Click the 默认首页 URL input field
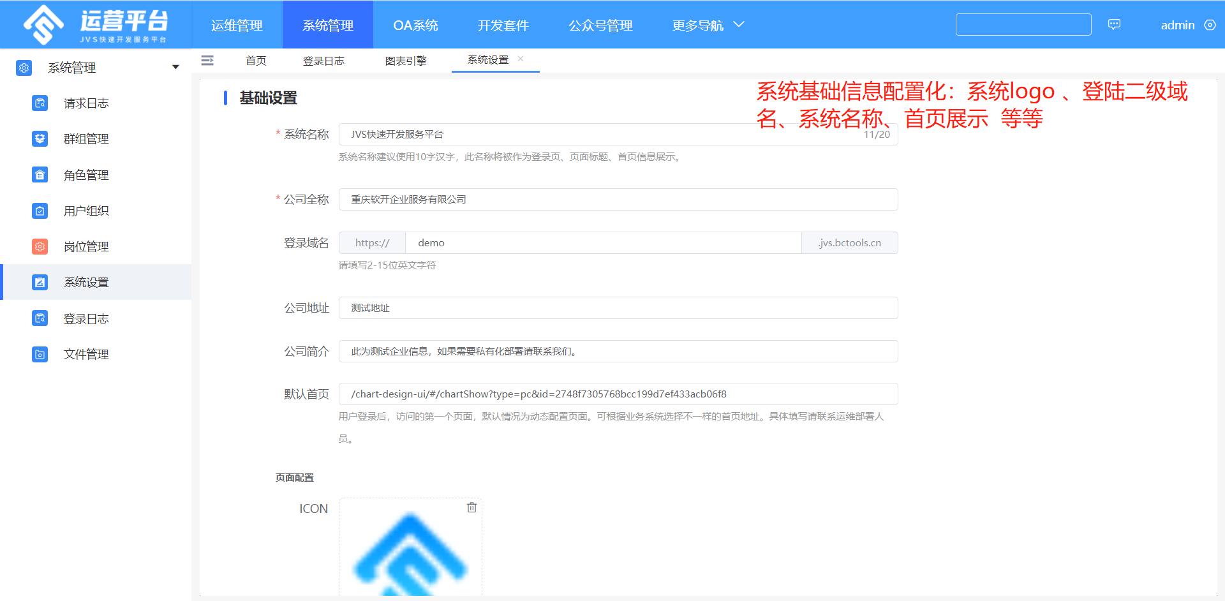This screenshot has width=1225, height=601. tap(618, 394)
